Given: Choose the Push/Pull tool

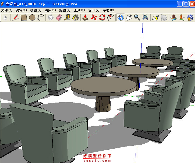Looking at the screenshot, I should click(85, 18).
